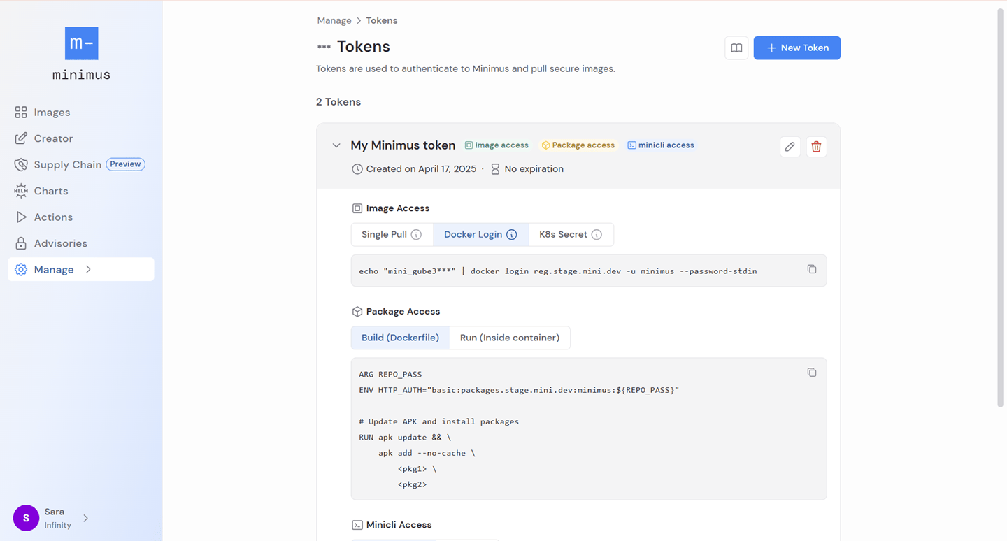
Task: Edit My Minimus token with pencil icon
Action: tap(790, 147)
